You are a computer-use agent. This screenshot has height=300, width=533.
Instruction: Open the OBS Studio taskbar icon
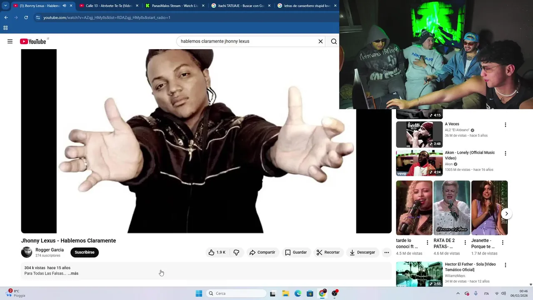tap(335, 293)
